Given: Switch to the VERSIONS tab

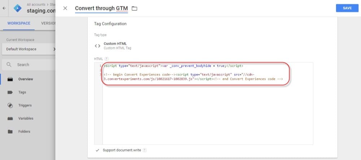Looking at the screenshot, I should 48,23.
